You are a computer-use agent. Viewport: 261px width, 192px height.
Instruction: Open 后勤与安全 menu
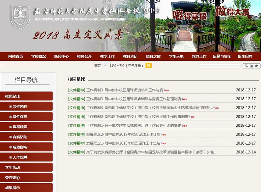pyautogui.click(x=222, y=56)
